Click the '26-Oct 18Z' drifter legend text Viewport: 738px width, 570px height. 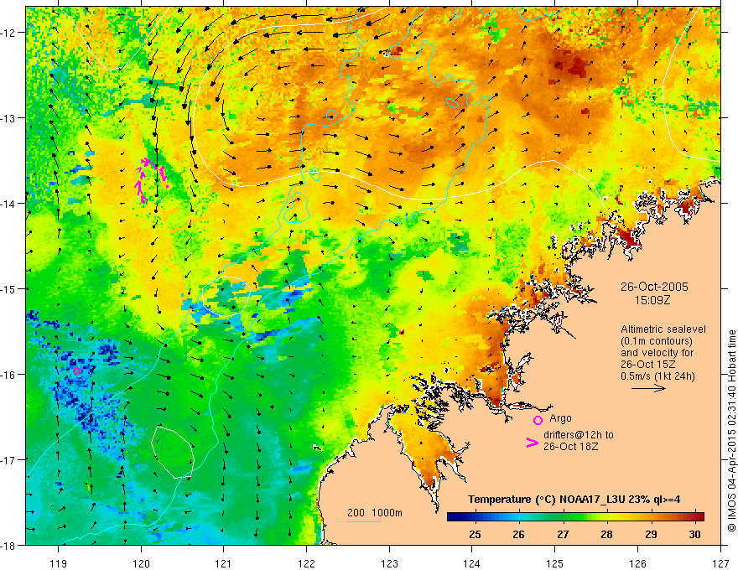[570, 446]
